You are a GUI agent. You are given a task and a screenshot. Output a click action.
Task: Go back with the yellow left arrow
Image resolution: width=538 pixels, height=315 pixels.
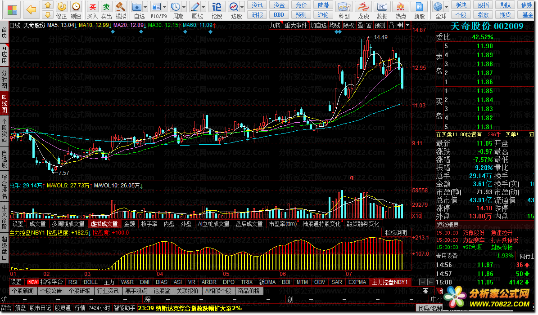coord(31,9)
